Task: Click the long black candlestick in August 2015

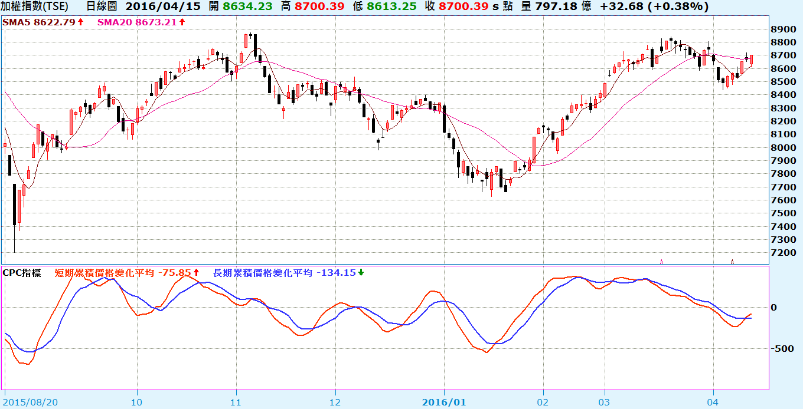Action: click(14, 204)
